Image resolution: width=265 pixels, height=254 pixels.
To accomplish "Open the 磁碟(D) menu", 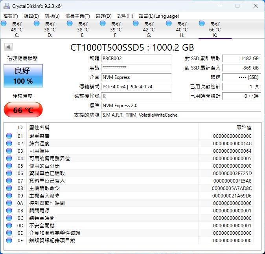I will click(103, 16).
